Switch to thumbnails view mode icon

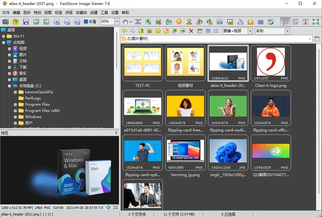pyautogui.click(x=200, y=31)
